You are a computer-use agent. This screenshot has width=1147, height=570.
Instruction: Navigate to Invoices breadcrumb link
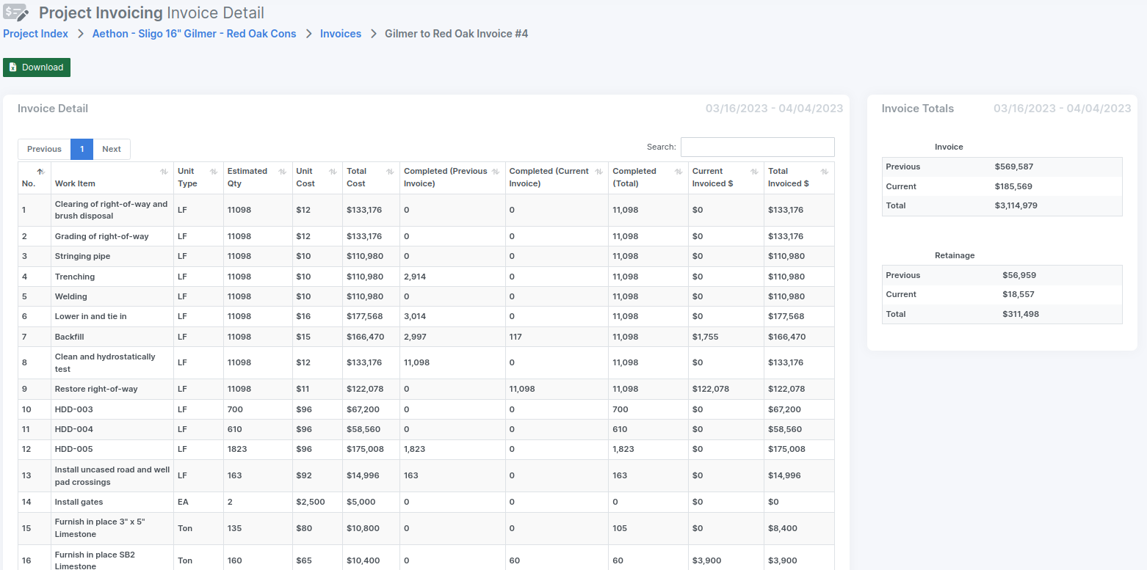(341, 34)
